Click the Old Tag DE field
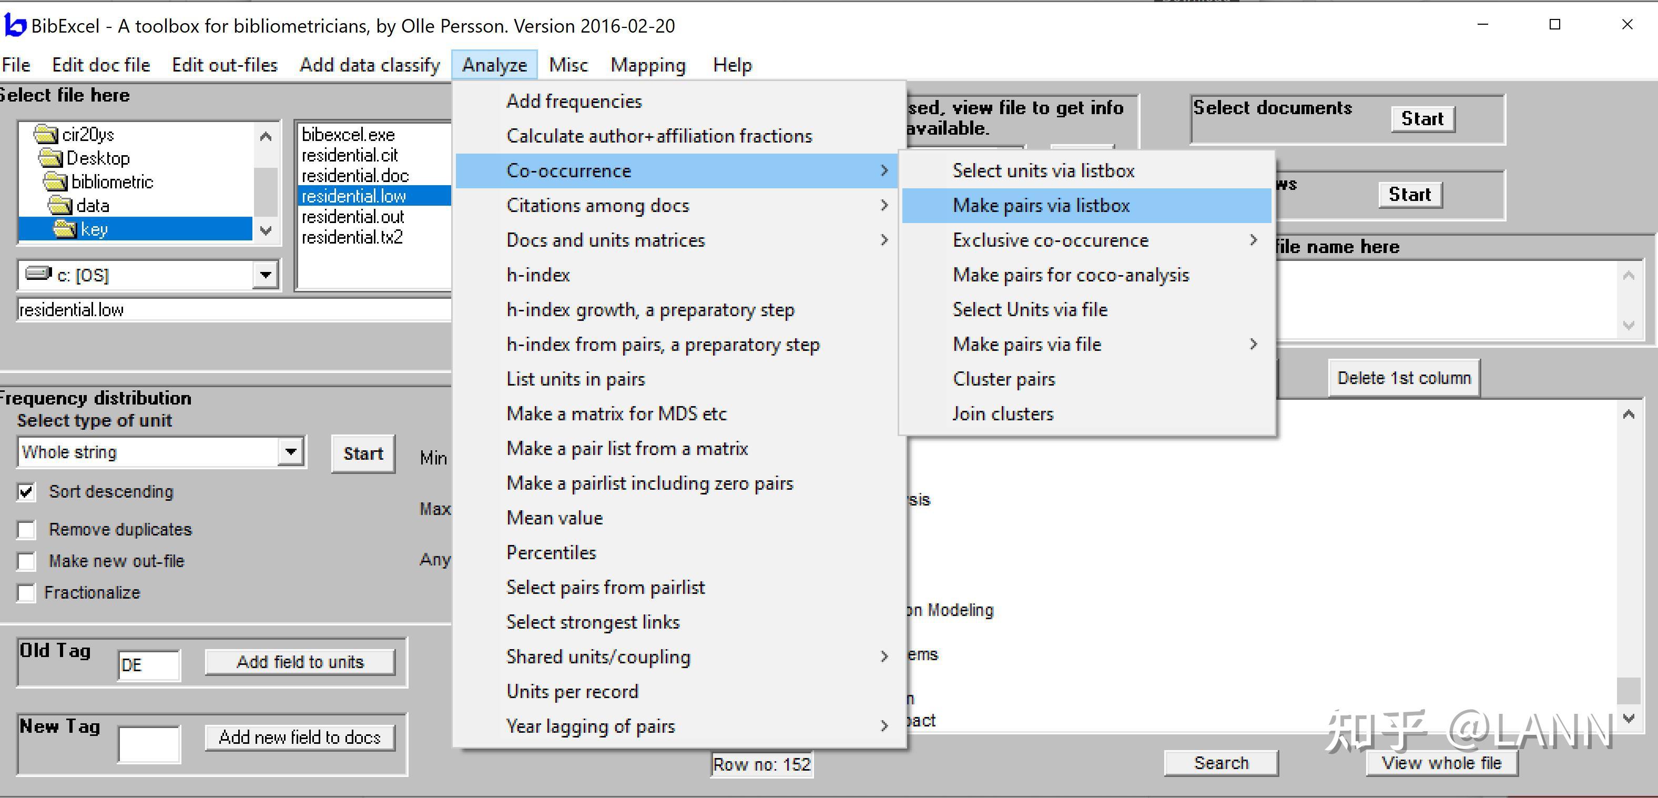1658x798 pixels. point(149,665)
